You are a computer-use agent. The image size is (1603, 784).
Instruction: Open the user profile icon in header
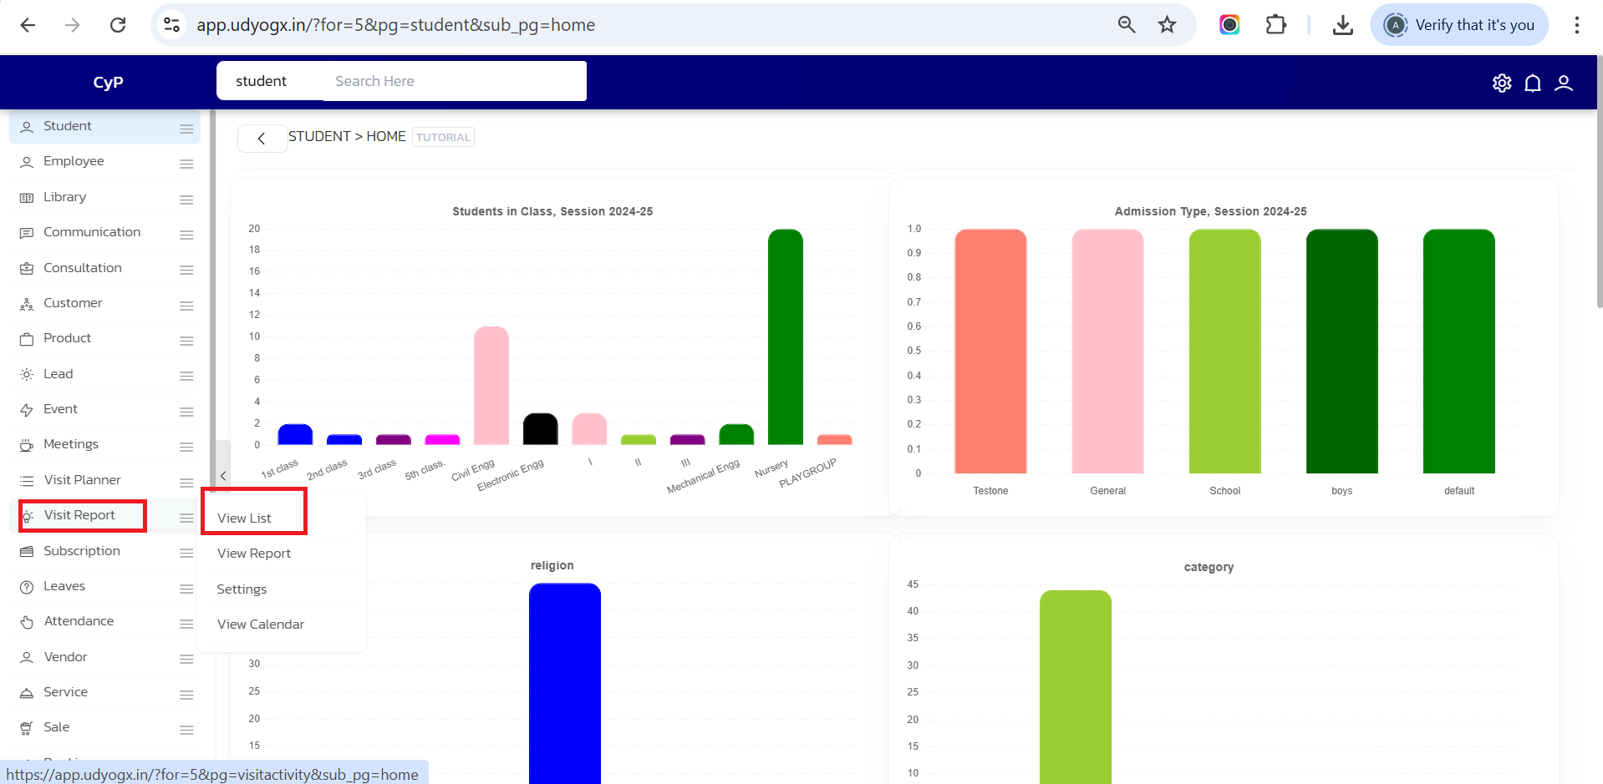[1564, 83]
